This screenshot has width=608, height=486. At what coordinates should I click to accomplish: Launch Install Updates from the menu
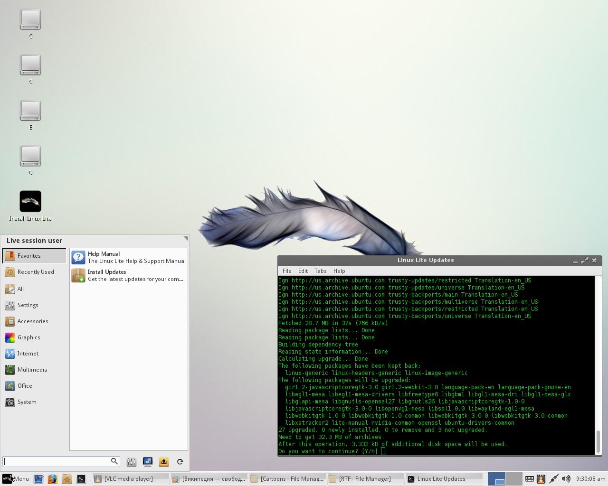click(129, 275)
